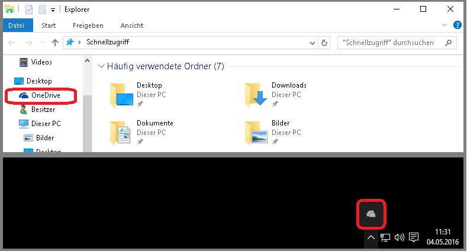This screenshot has width=467, height=251.
Task: Open the Downloads folder icon
Action: [x=257, y=94]
